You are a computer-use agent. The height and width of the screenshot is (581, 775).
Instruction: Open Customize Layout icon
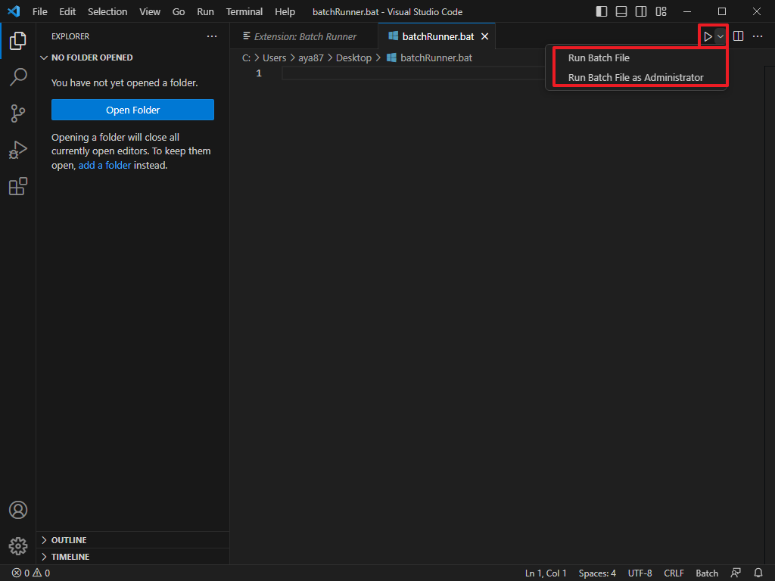click(x=661, y=11)
